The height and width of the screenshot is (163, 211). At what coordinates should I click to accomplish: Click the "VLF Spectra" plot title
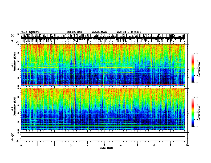(x=30, y=32)
